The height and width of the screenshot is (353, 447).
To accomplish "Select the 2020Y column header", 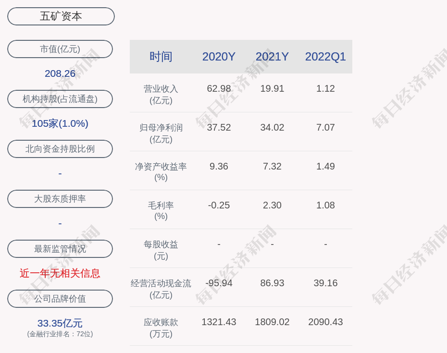I will 219,57.
